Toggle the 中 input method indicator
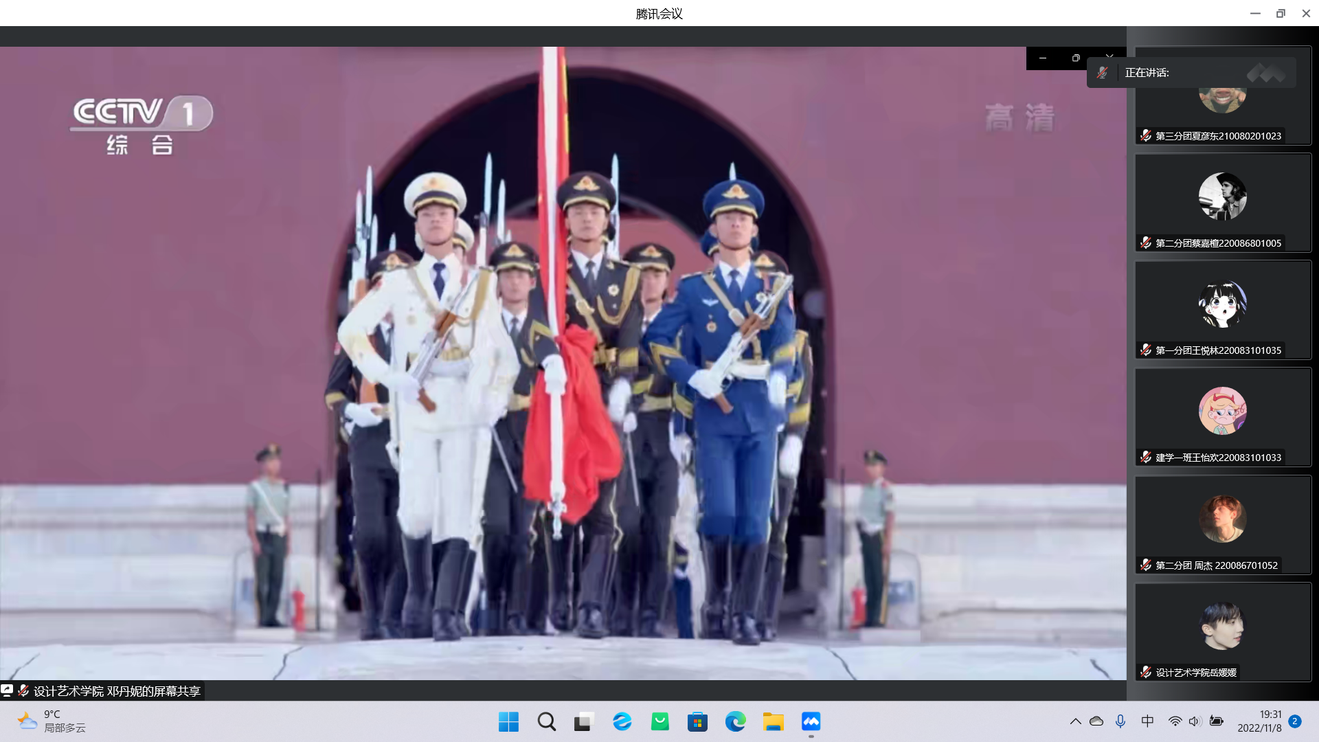This screenshot has height=742, width=1319. tap(1147, 721)
